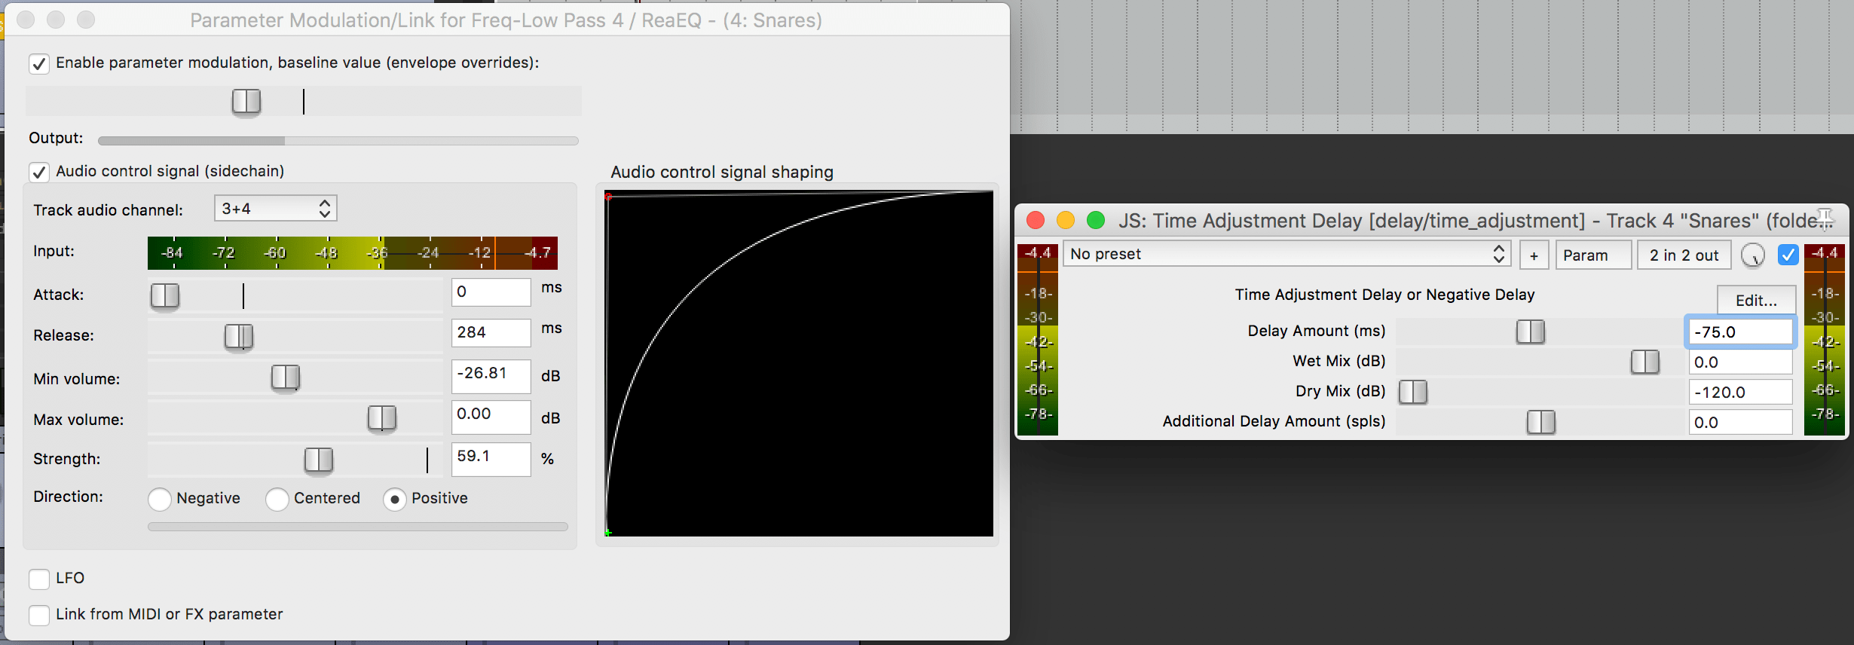1854x645 pixels.
Task: Click the plus preset button
Action: point(1534,255)
